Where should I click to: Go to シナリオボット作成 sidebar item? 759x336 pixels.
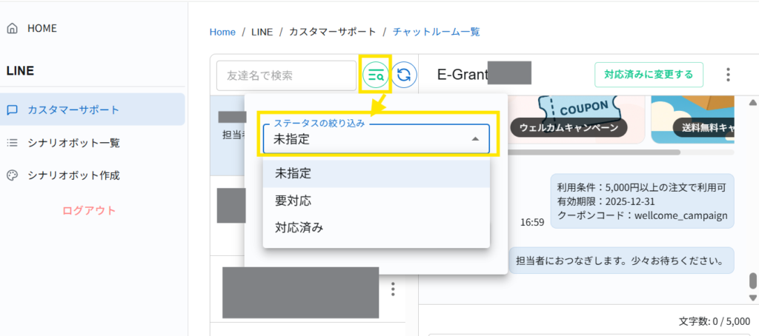click(73, 175)
